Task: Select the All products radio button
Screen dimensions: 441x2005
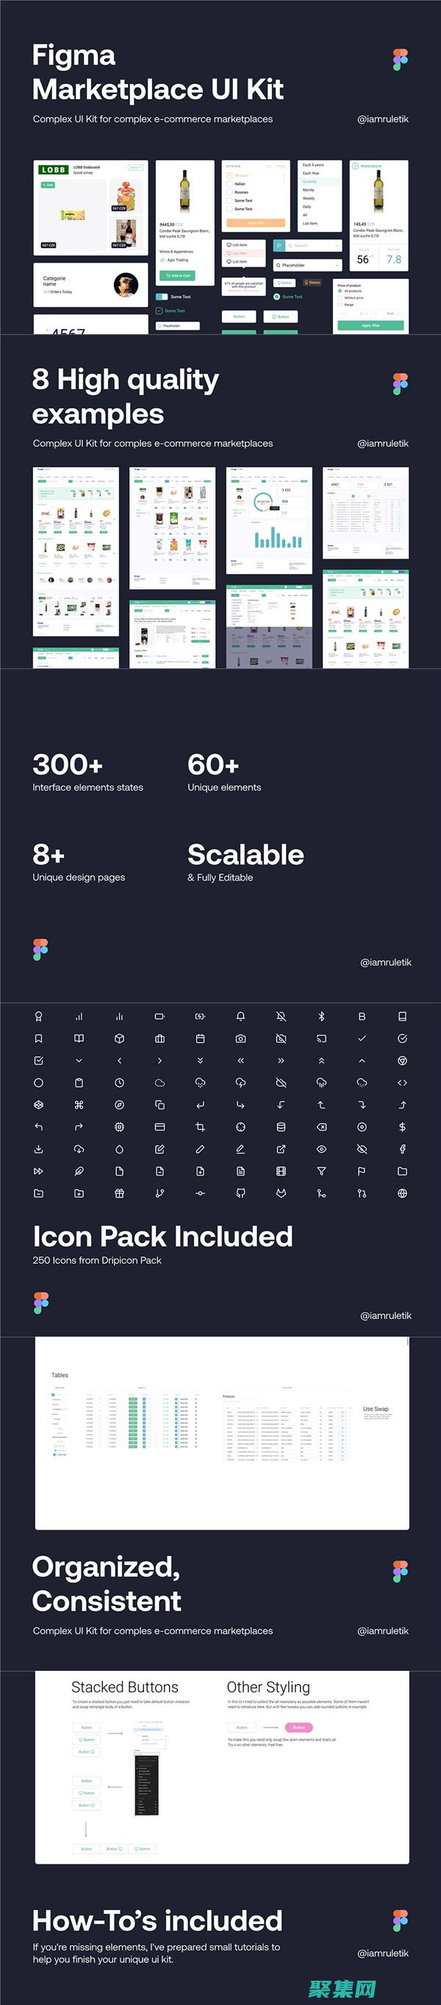Action: (340, 291)
